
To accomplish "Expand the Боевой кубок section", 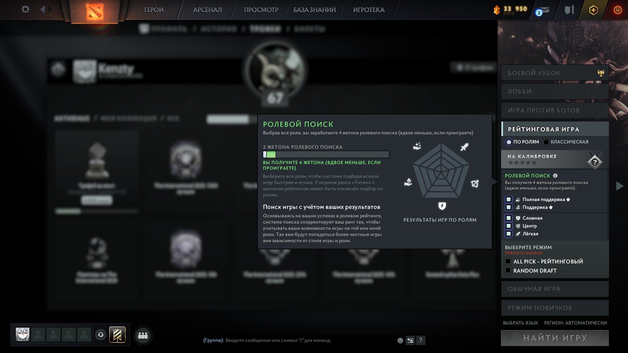I will [555, 73].
